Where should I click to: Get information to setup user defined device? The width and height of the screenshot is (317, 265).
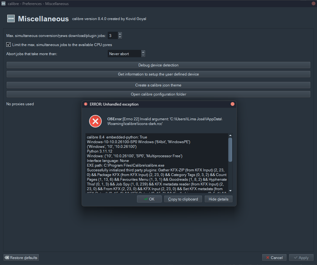coord(158,74)
